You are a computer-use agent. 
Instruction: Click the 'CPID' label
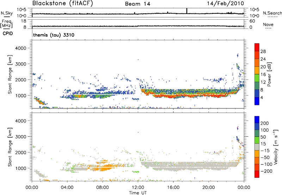pos(8,33)
